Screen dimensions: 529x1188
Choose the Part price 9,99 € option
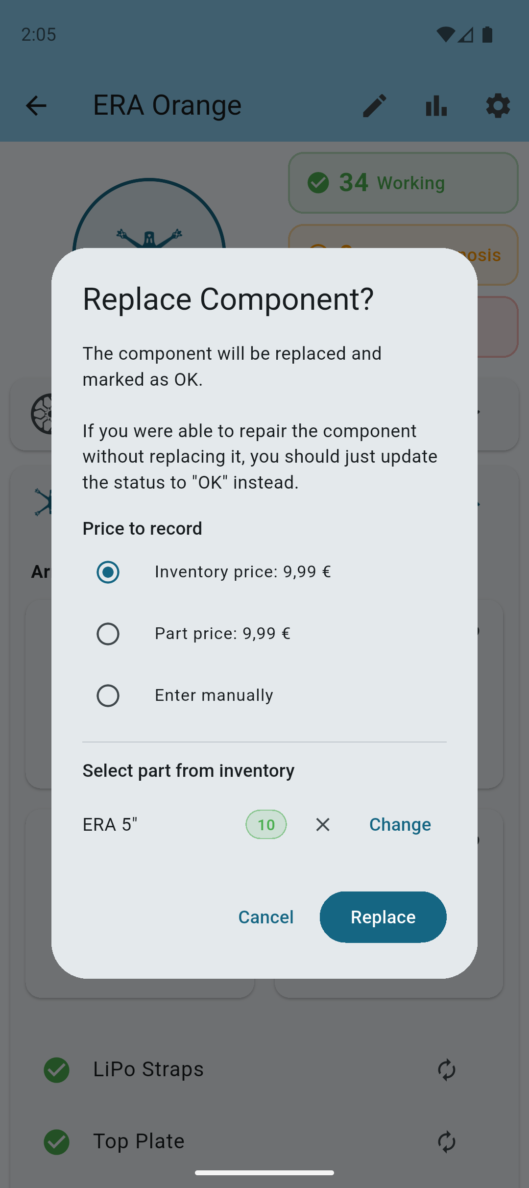click(x=108, y=634)
